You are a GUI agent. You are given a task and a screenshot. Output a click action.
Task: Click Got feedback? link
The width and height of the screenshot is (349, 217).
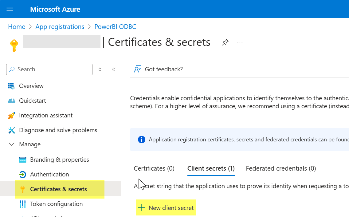(x=164, y=69)
